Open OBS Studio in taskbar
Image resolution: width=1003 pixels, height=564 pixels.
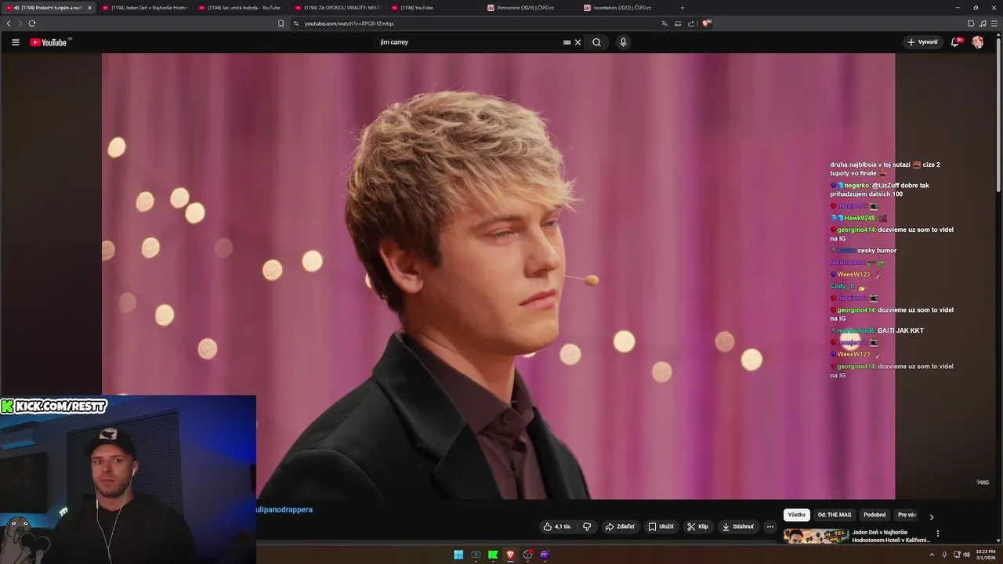coord(528,555)
